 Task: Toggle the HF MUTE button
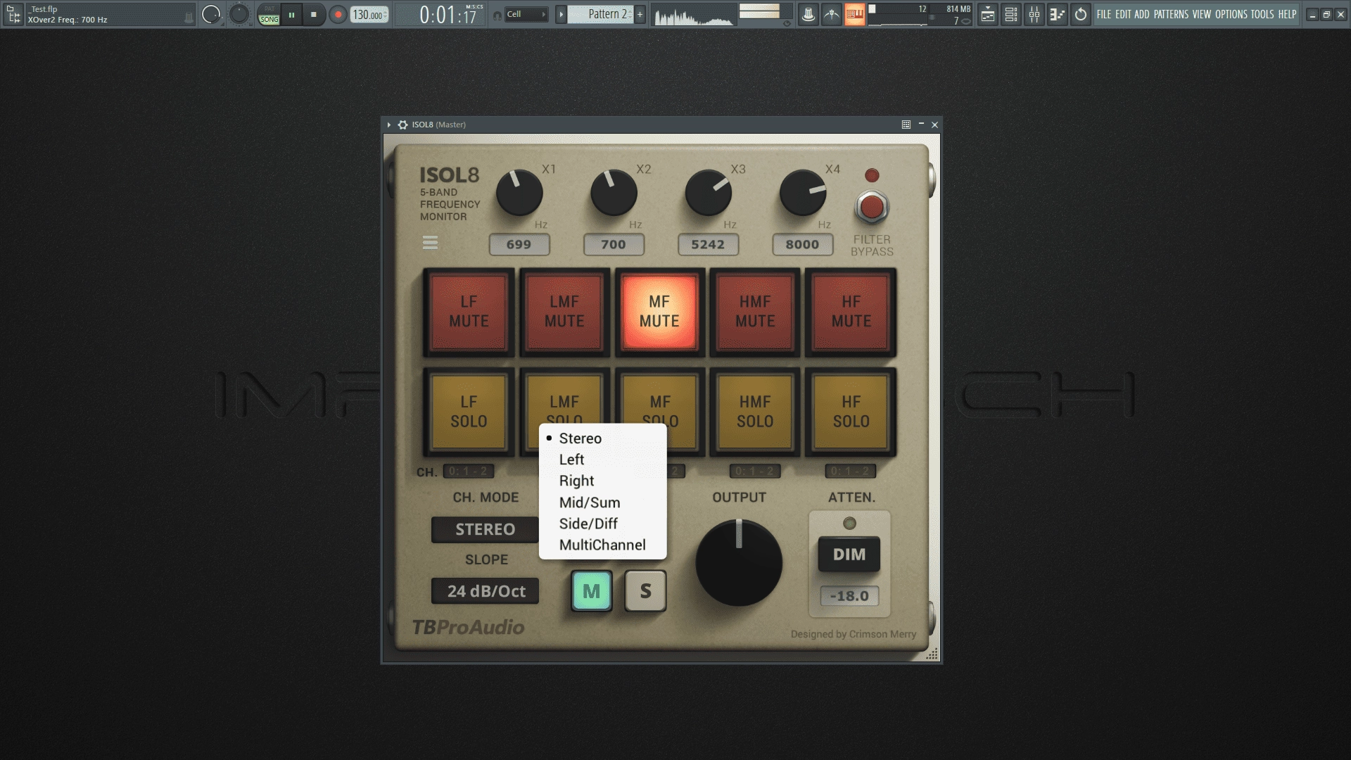[851, 312]
